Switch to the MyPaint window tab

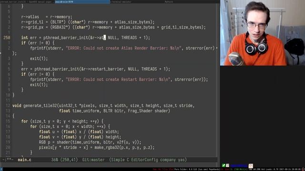[192, 2]
